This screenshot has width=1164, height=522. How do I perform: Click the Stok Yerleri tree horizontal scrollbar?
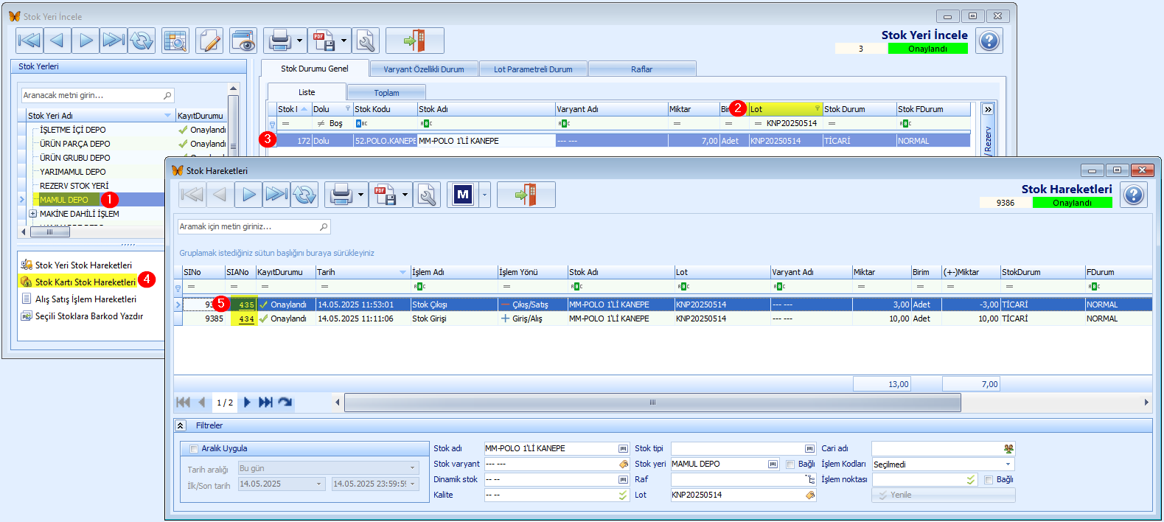(50, 232)
